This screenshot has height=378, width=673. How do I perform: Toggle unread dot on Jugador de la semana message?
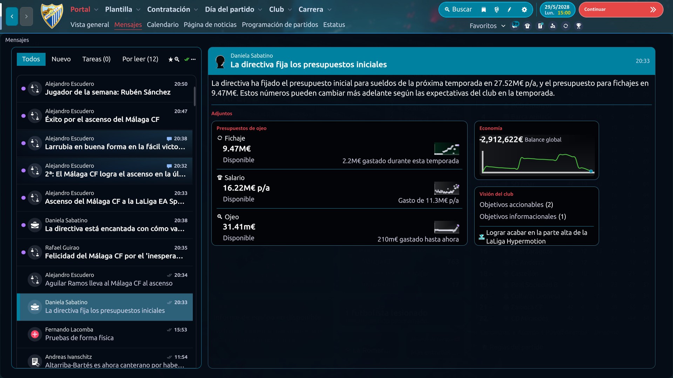coord(23,89)
